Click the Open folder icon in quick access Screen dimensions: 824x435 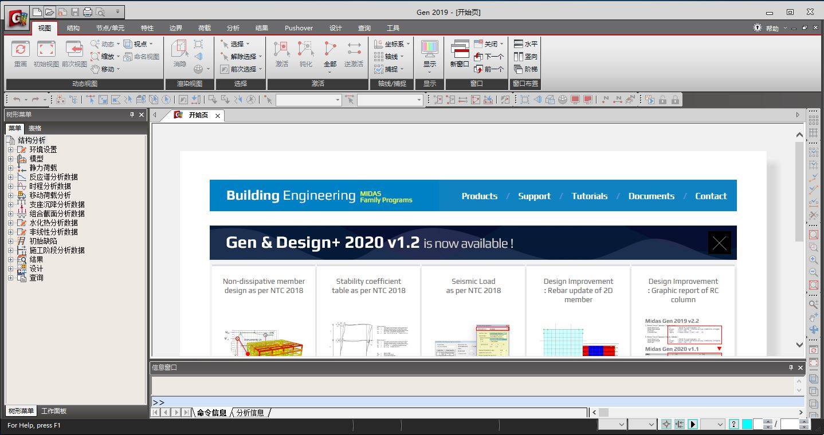pyautogui.click(x=49, y=11)
